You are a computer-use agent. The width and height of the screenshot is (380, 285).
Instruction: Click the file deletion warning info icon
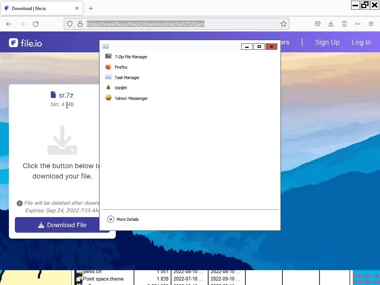(x=20, y=203)
